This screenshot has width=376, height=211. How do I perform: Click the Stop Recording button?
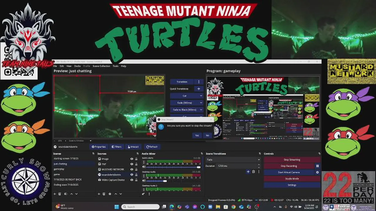289,166
